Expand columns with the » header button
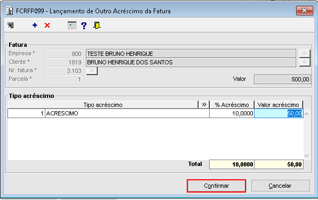The height and width of the screenshot is (200, 318). [x=204, y=105]
